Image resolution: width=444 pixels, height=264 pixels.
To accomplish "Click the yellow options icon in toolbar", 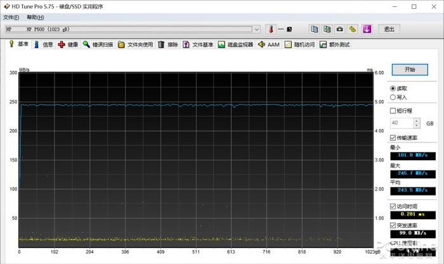I will (352, 29).
